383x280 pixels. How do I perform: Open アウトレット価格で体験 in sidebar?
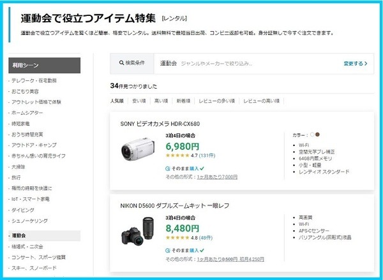tap(36, 102)
